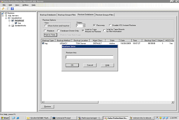Open the File menu
179x120 pixels.
[x=4, y=5]
